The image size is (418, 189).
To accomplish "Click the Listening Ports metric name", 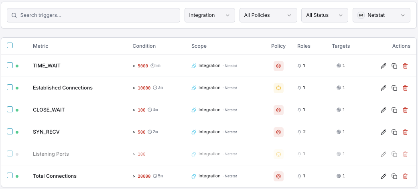I will tap(51, 154).
